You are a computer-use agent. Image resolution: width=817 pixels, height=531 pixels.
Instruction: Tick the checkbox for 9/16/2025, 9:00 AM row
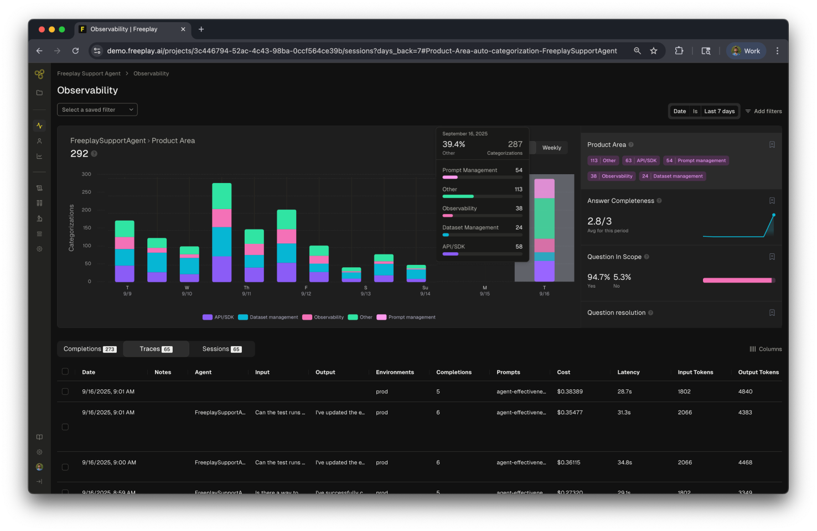tap(65, 467)
